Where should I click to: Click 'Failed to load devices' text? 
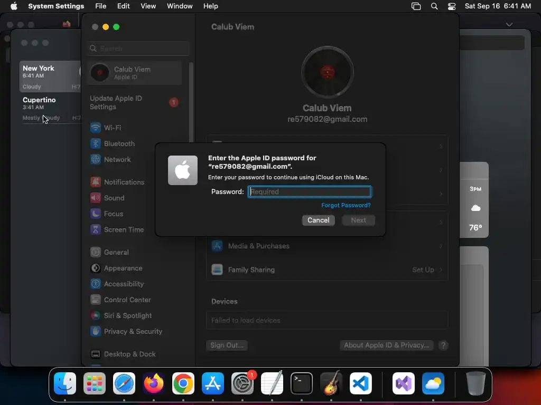(246, 320)
